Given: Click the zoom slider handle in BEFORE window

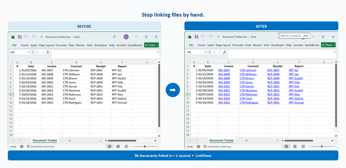Looking at the screenshot, I should click(145, 146).
